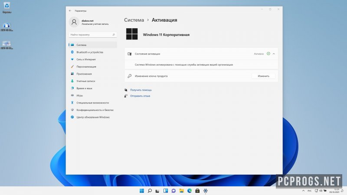Select "Система" in the sidebar
Viewport: 347px width, 195px height.
[93, 45]
